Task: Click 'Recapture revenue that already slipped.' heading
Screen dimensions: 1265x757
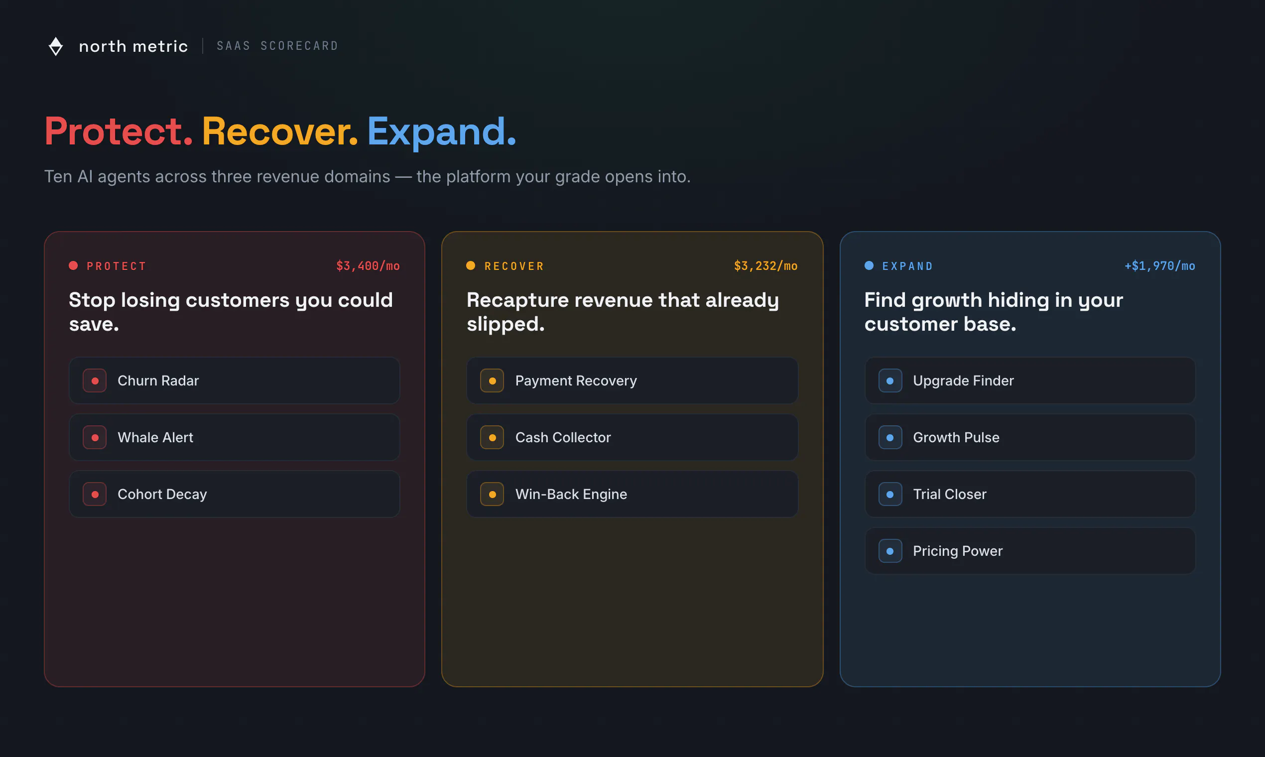Action: click(x=623, y=312)
